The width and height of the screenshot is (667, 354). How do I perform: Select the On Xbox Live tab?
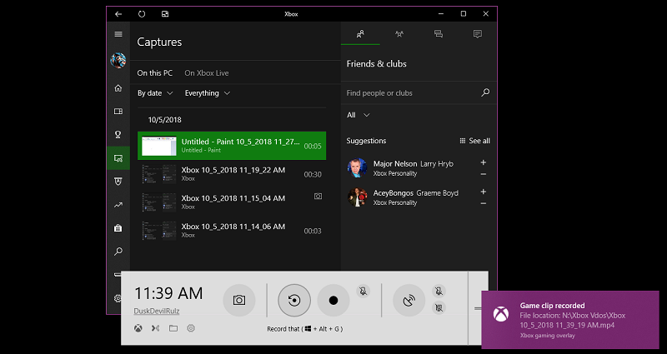click(206, 73)
